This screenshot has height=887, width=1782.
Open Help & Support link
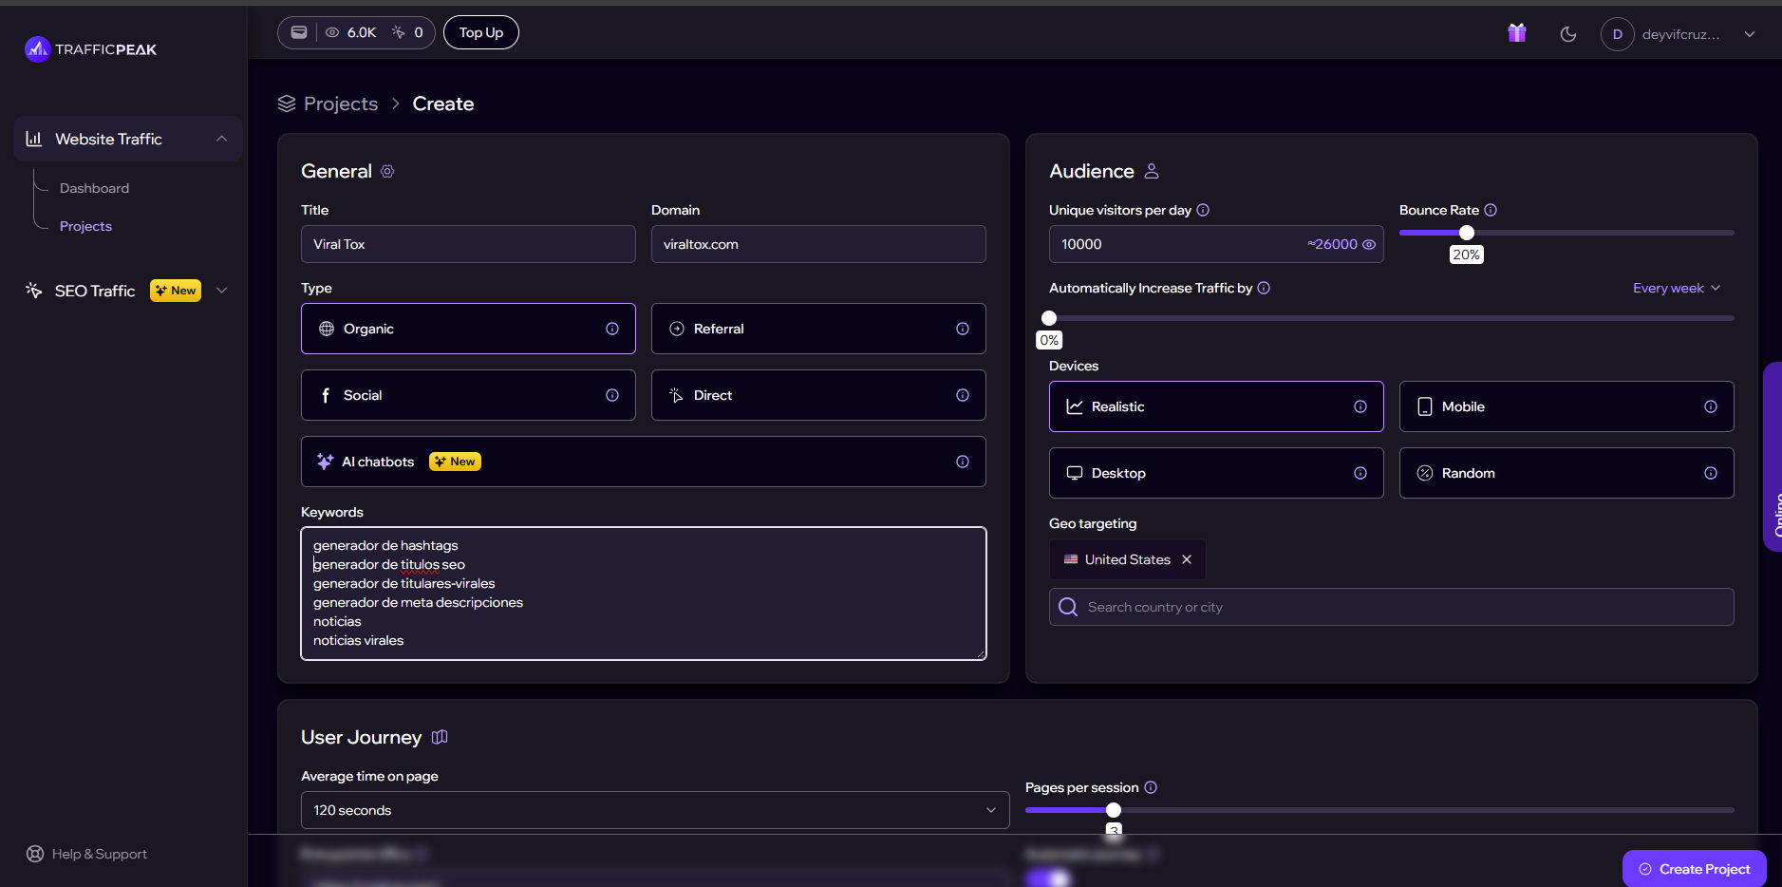(x=87, y=854)
